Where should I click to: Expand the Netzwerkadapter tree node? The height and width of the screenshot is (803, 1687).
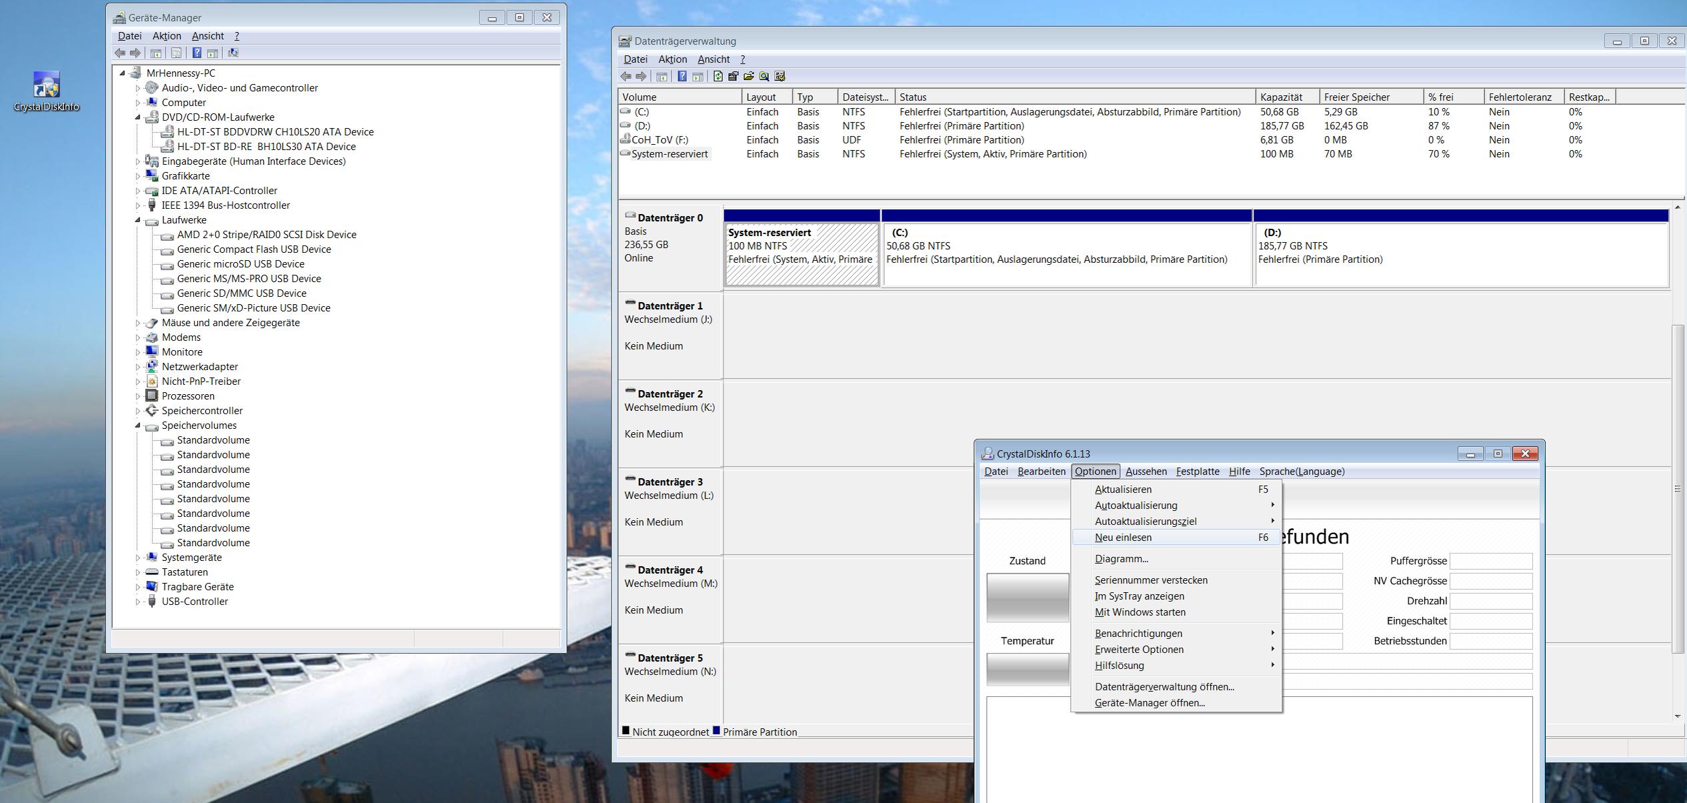138,367
